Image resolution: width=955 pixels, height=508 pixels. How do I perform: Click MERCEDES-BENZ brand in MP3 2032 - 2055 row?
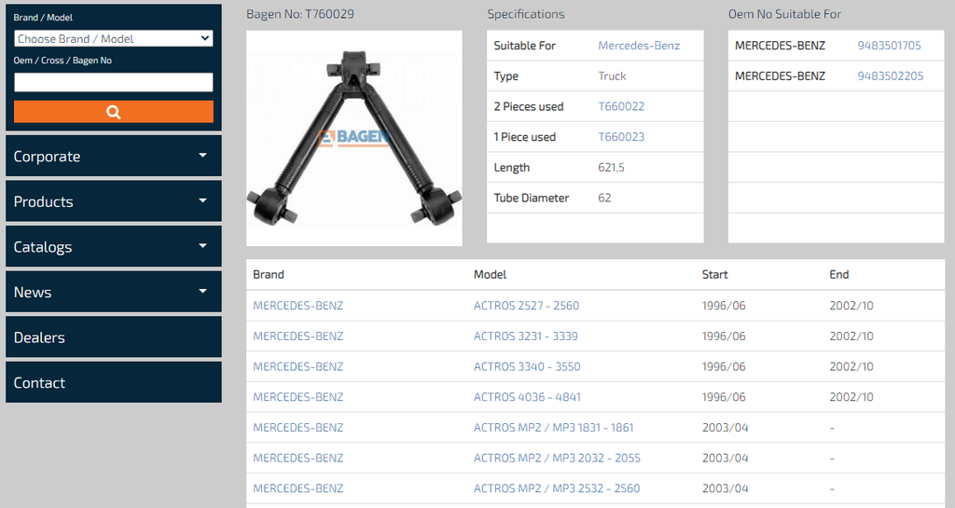click(x=298, y=458)
